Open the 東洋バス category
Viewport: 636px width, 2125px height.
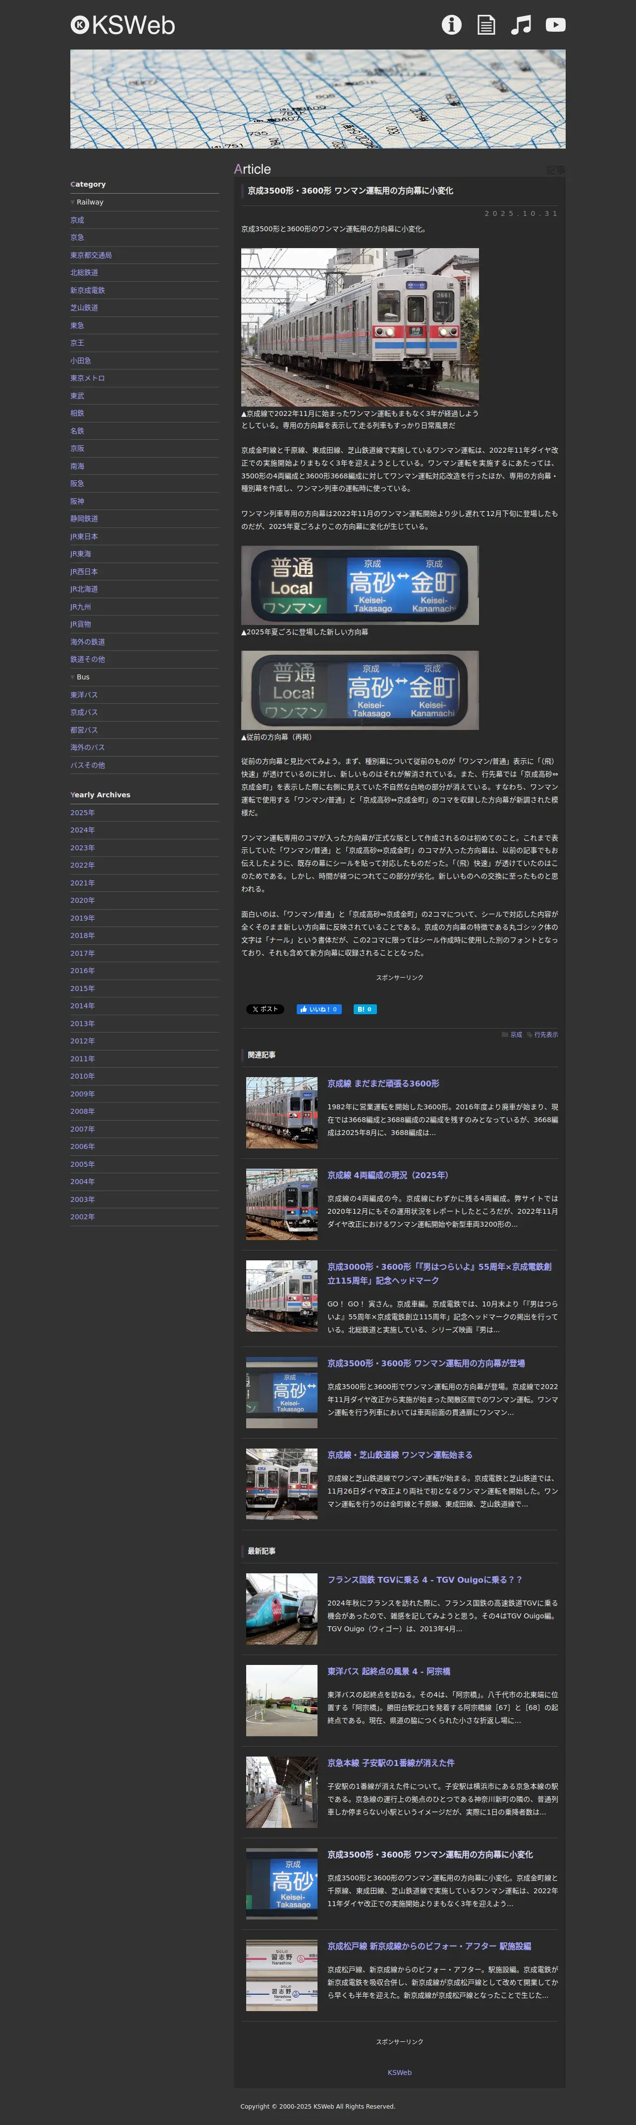point(84,695)
